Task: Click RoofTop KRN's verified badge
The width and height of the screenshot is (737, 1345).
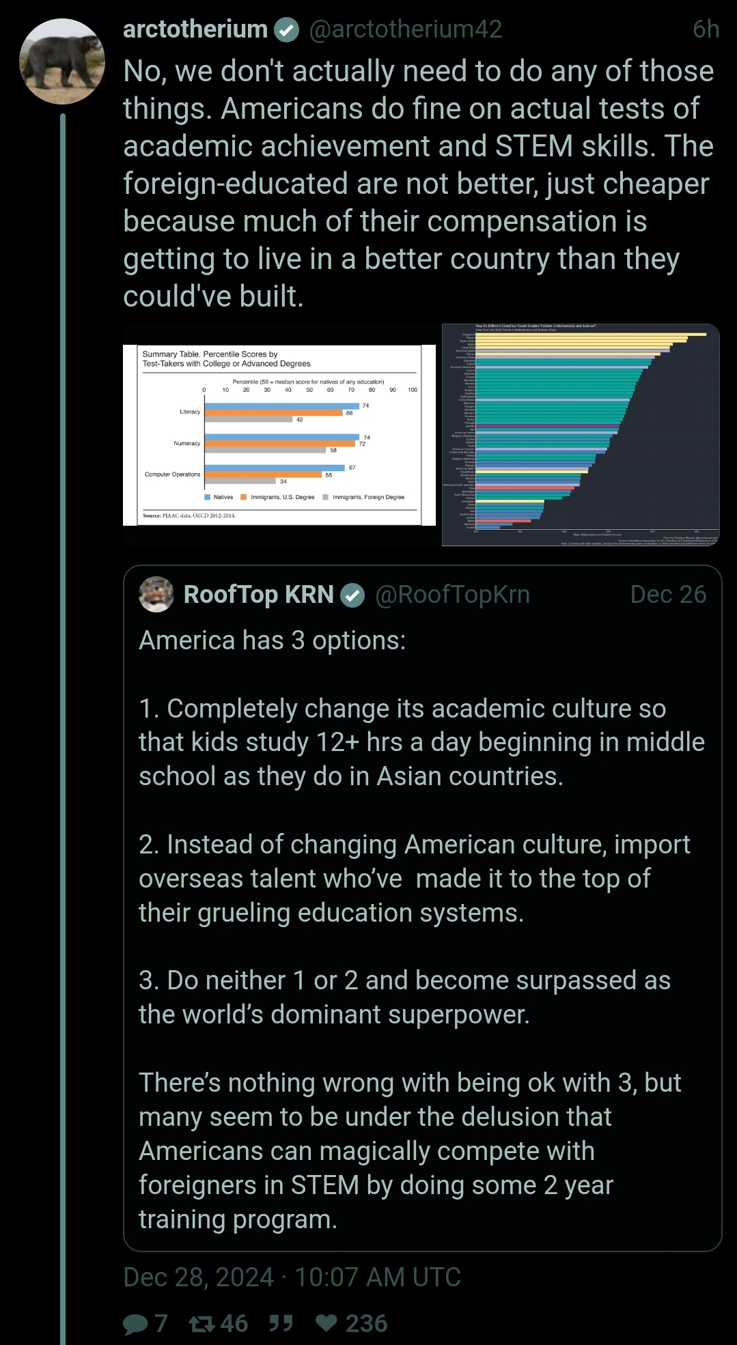Action: click(x=352, y=595)
